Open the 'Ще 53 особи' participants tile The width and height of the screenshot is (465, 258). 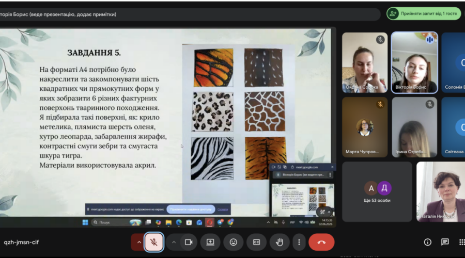[377, 191]
